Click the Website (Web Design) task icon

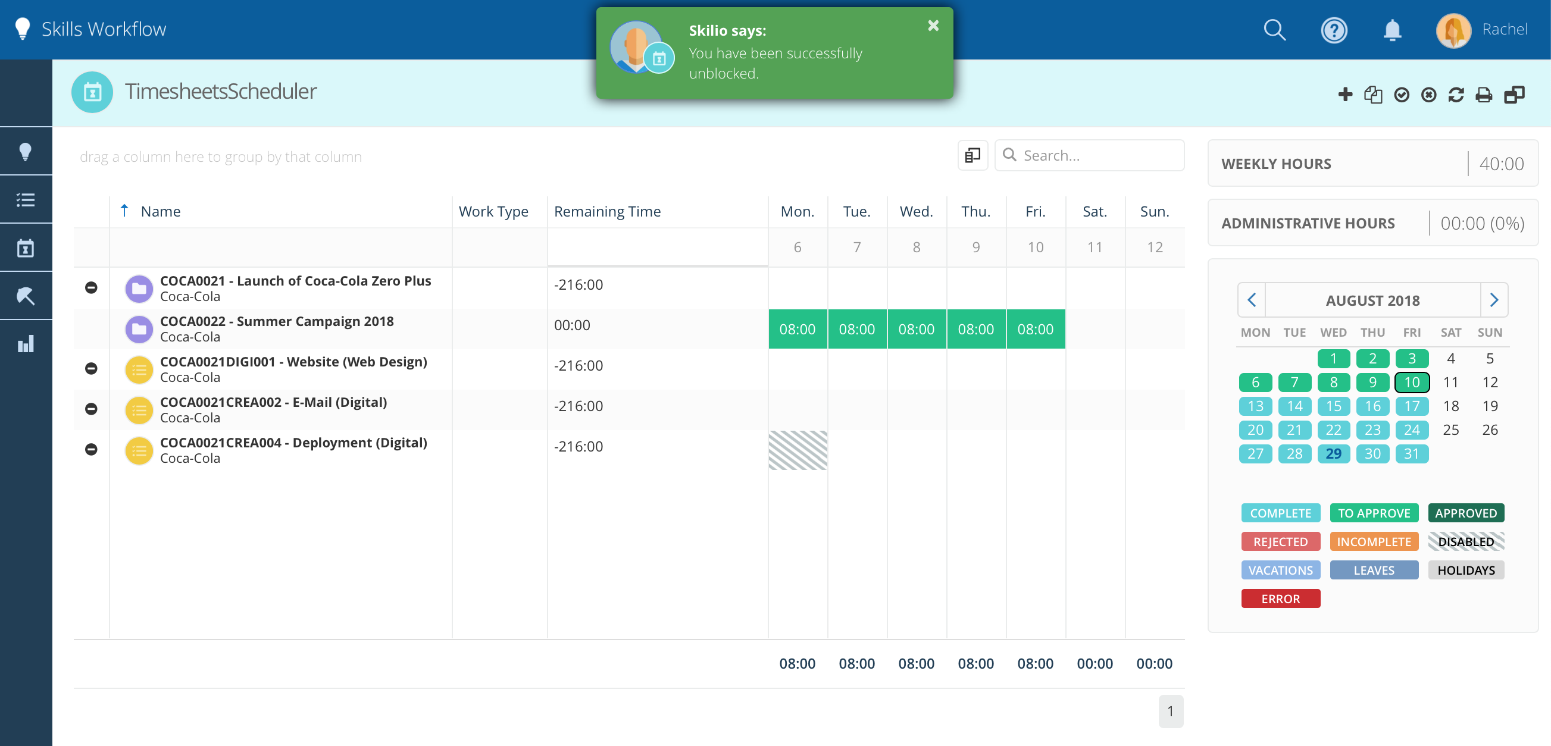coord(139,369)
